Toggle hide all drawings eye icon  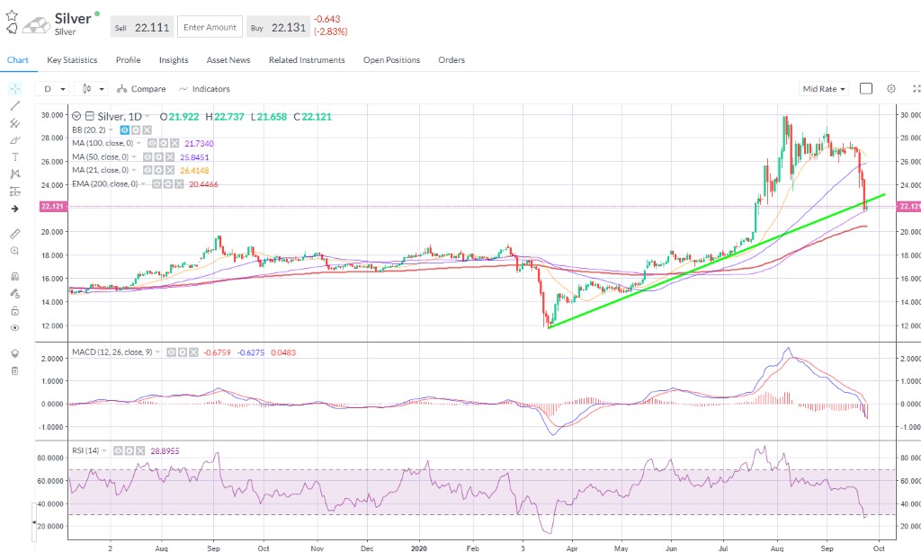(x=14, y=327)
